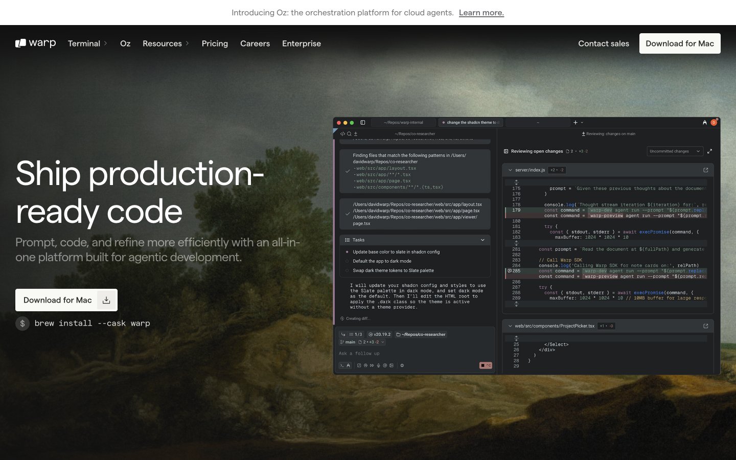Click Contact sales

pyautogui.click(x=604, y=43)
